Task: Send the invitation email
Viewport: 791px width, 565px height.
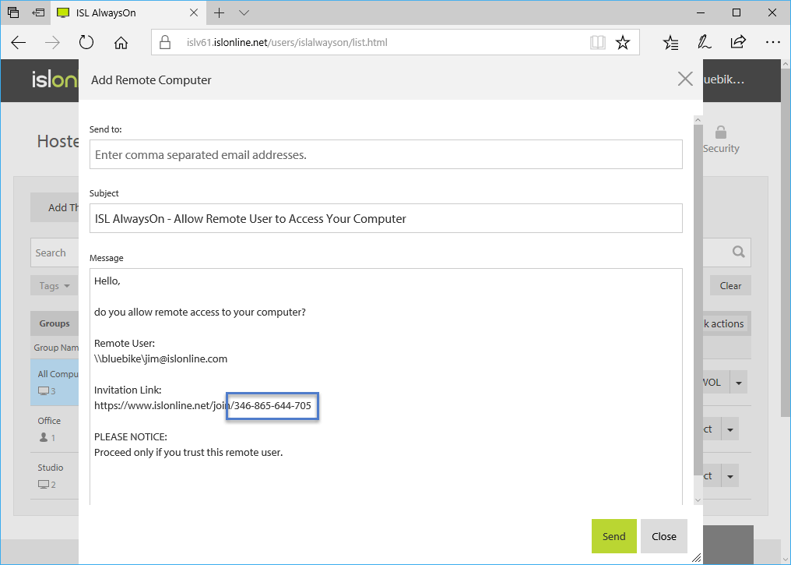Action: coord(614,536)
